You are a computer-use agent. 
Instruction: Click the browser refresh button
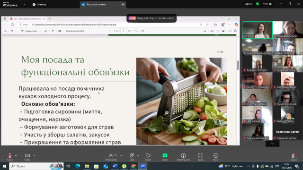pyautogui.click(x=12, y=25)
